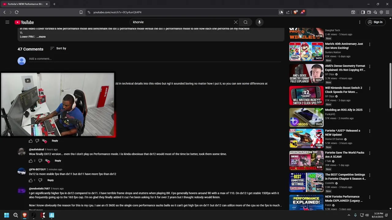Open options for BEST Competitive Settings video
Image resolution: width=392 pixels, height=220 pixels.
[x=370, y=175]
